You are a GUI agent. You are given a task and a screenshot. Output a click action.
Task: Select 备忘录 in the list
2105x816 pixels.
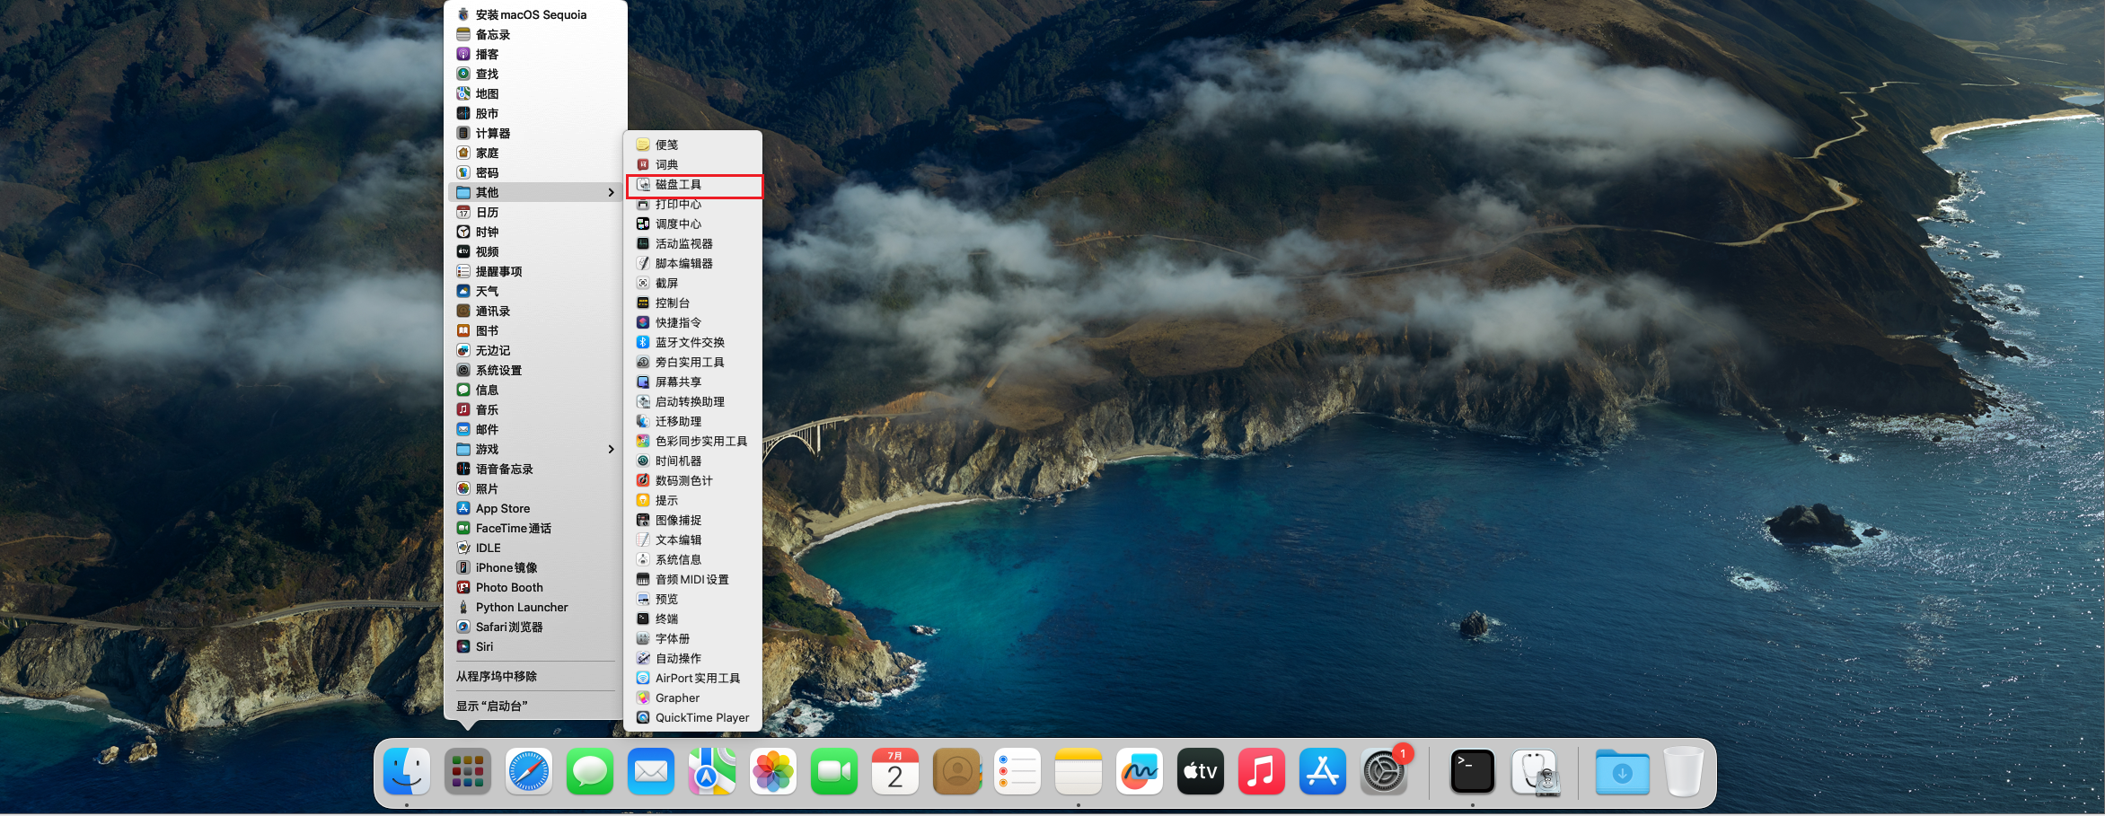pyautogui.click(x=536, y=34)
